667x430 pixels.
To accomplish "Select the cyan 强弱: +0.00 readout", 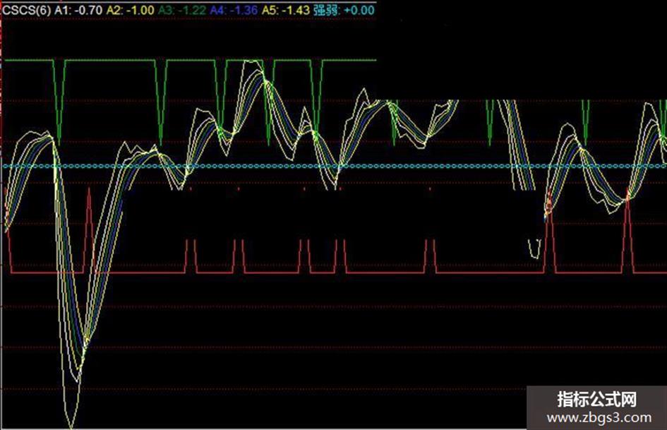I will pyautogui.click(x=344, y=10).
